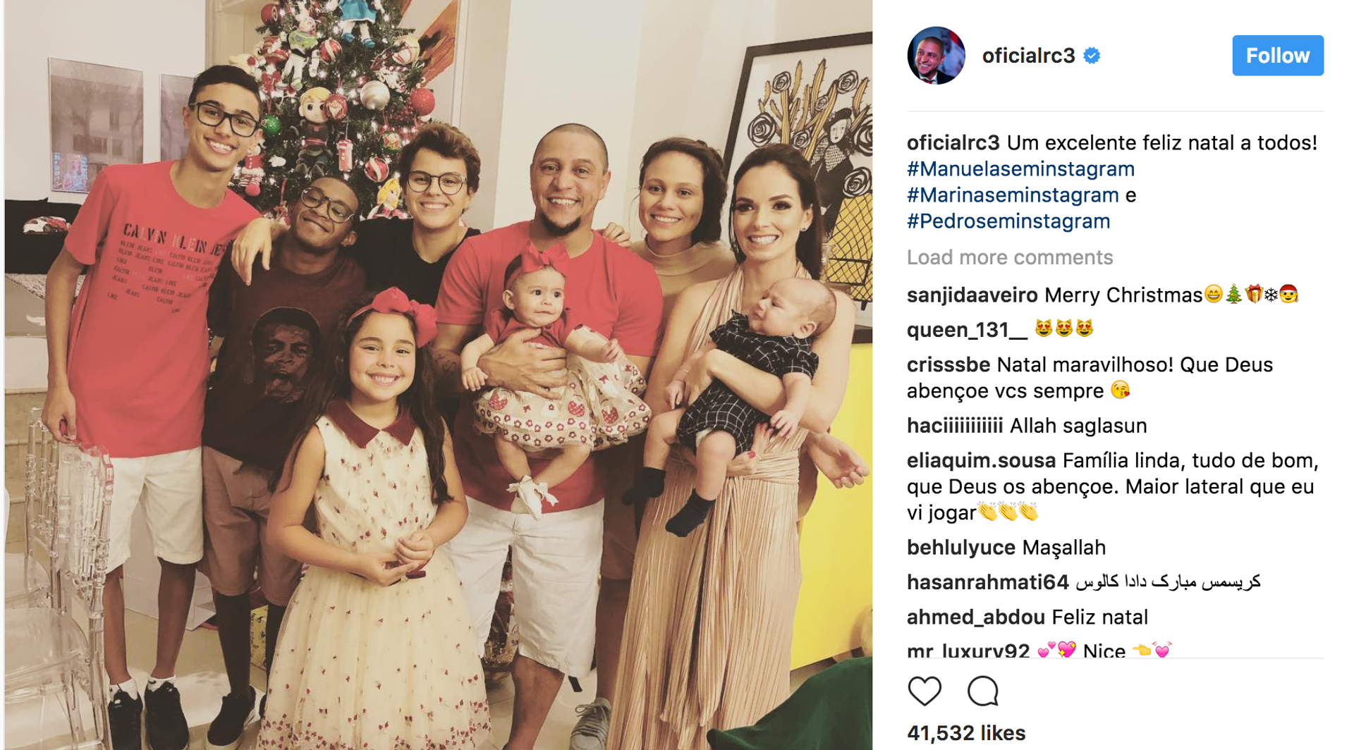The image size is (1354, 750).
Task: Click the blue verified badge
Action: (x=1092, y=56)
